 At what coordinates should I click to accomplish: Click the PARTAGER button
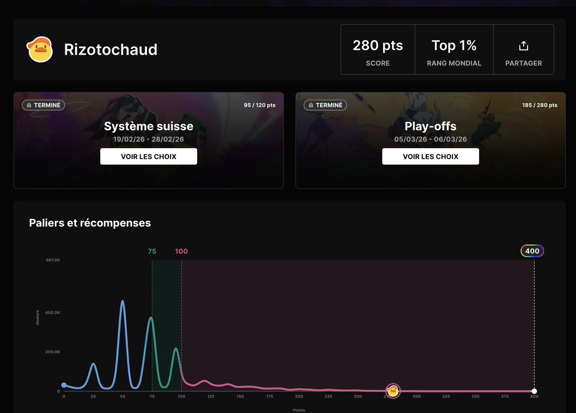(524, 49)
